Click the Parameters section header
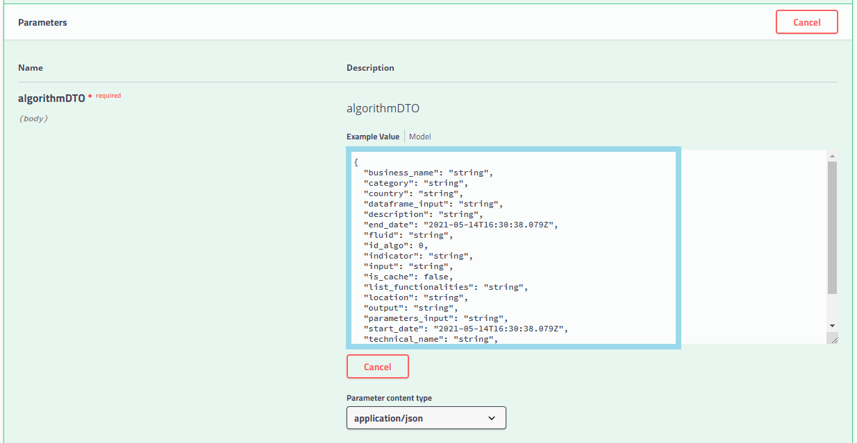The height and width of the screenshot is (443, 857). [x=42, y=21]
